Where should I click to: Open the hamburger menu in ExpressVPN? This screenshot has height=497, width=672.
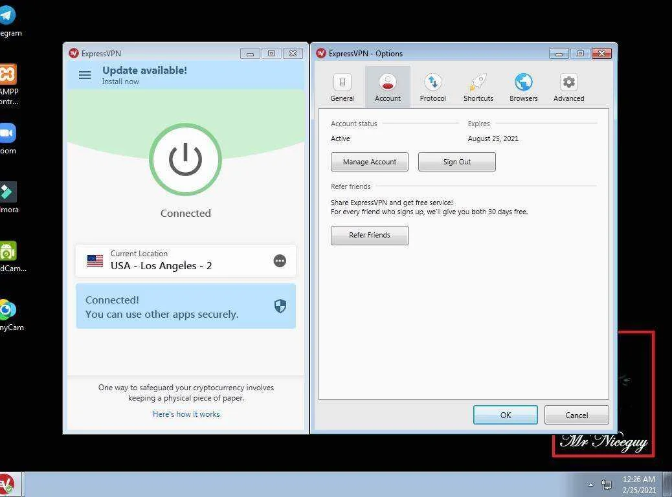pyautogui.click(x=85, y=76)
